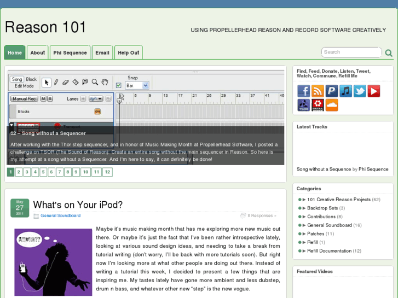Open the About tab

(38, 52)
